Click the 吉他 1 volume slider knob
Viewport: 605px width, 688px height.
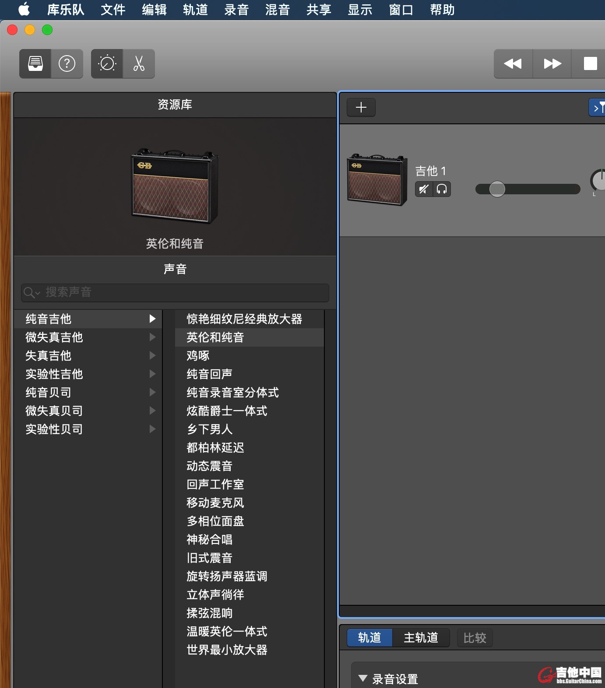pyautogui.click(x=497, y=189)
